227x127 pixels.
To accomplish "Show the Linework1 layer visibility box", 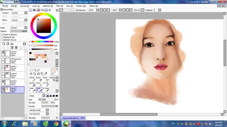I will (3, 59).
